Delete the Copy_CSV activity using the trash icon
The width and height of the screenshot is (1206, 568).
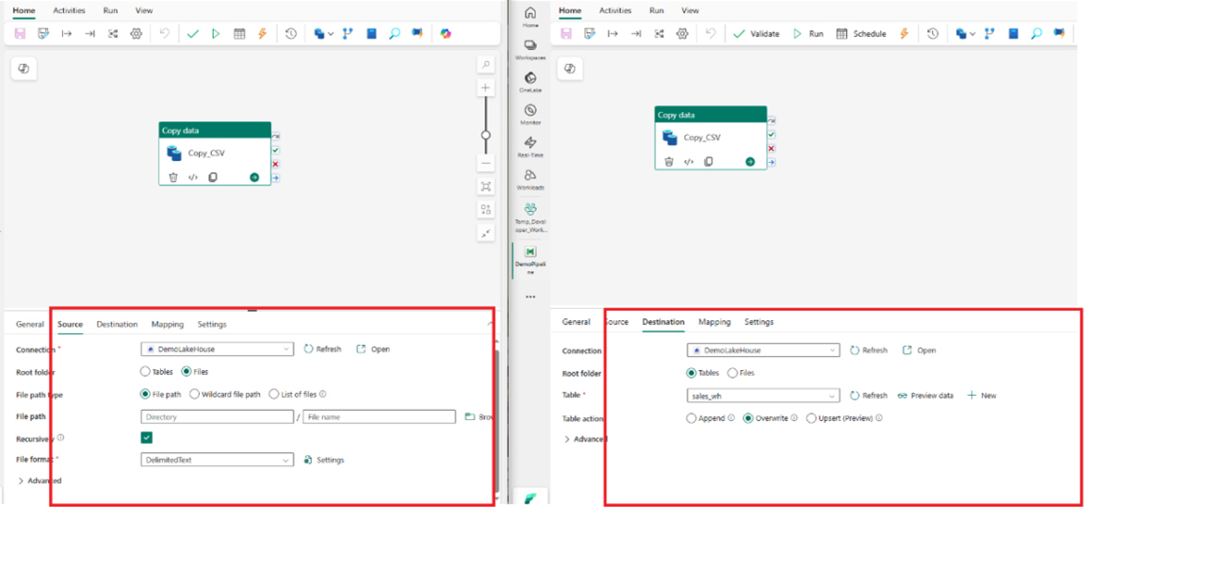[x=173, y=177]
